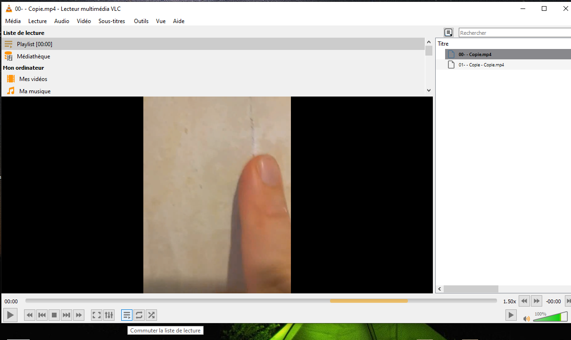This screenshot has height=340, width=571.
Task: Open the Vidéo menu
Action: (84, 21)
